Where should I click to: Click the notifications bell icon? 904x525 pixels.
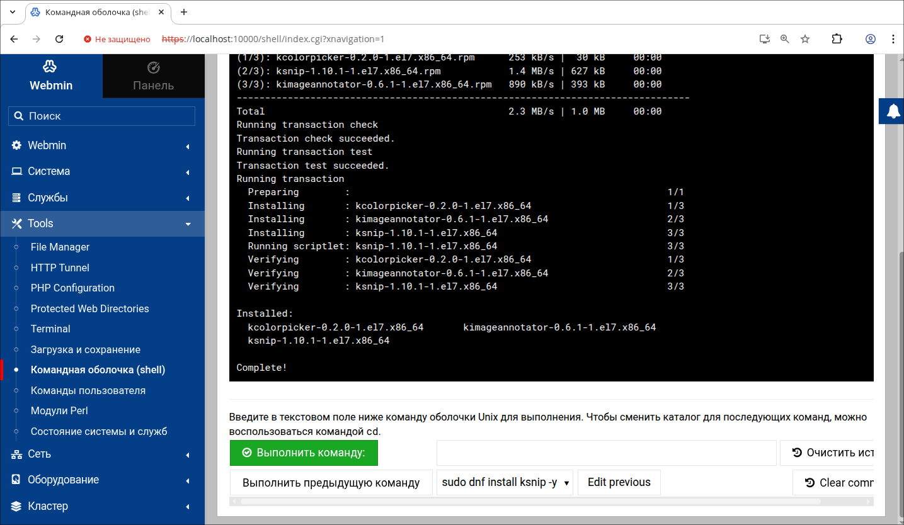[x=893, y=111]
